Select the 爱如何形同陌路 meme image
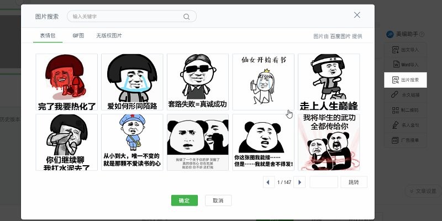442x221 pixels. pyautogui.click(x=132, y=82)
